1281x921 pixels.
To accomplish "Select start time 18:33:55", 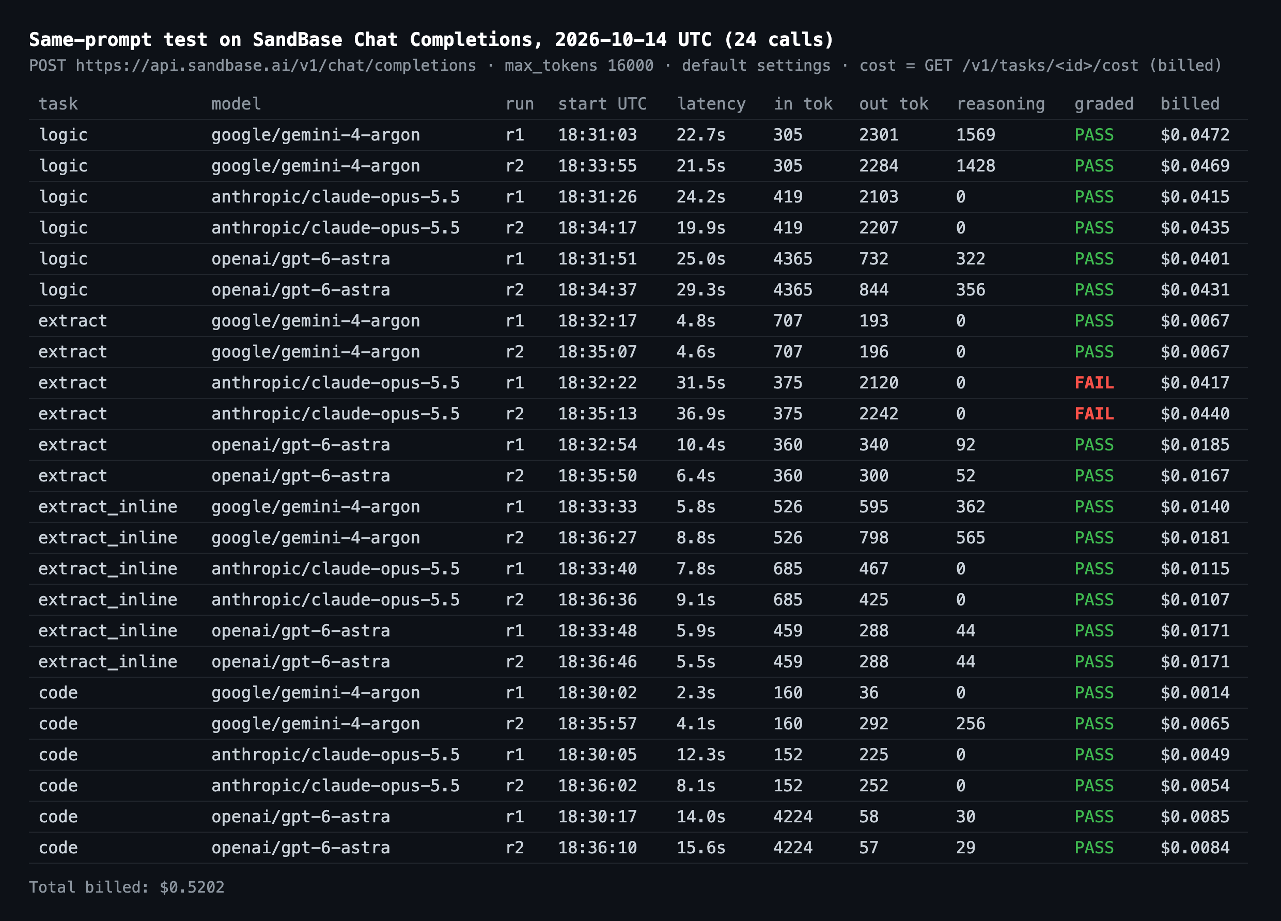I will pos(597,166).
